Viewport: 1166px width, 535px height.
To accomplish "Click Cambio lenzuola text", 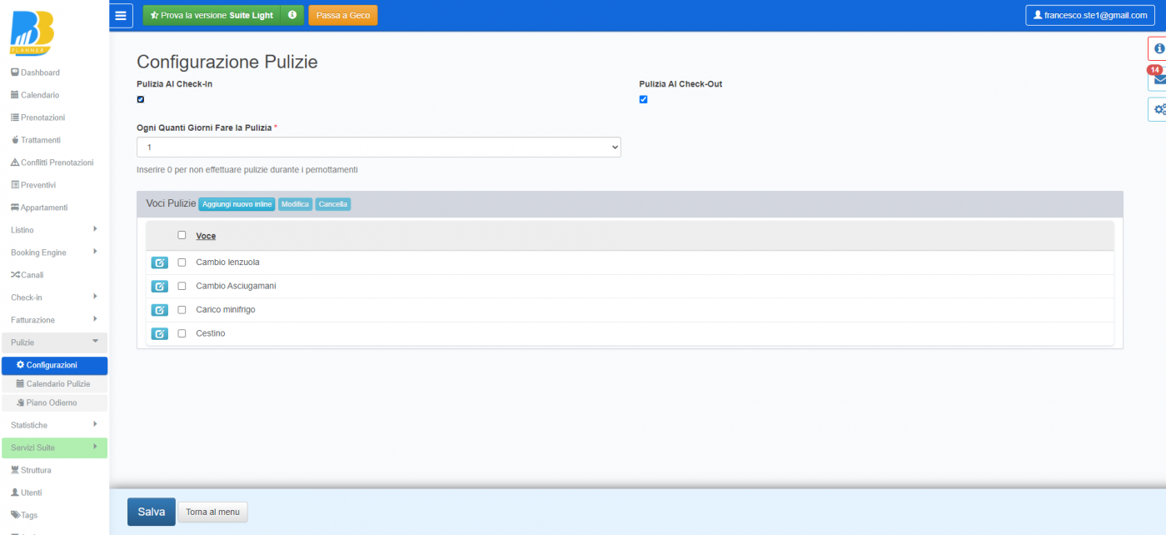I will (x=227, y=262).
